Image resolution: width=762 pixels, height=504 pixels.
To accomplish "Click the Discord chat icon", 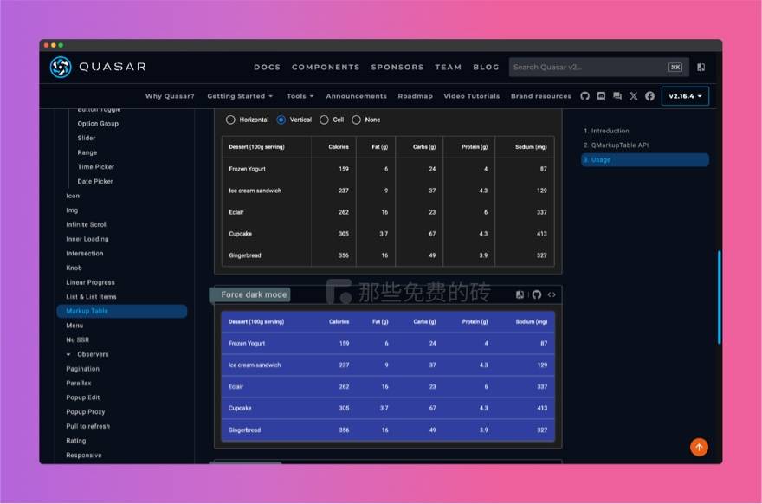I will [x=601, y=96].
